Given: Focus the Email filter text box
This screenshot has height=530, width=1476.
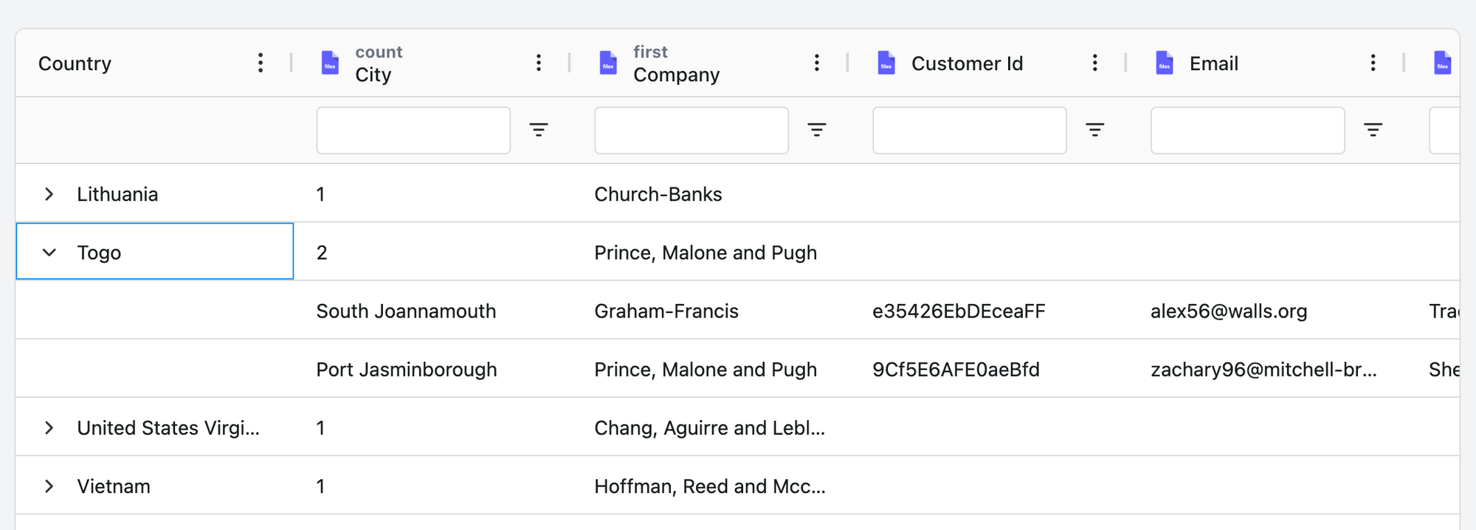Looking at the screenshot, I should coord(1248,130).
